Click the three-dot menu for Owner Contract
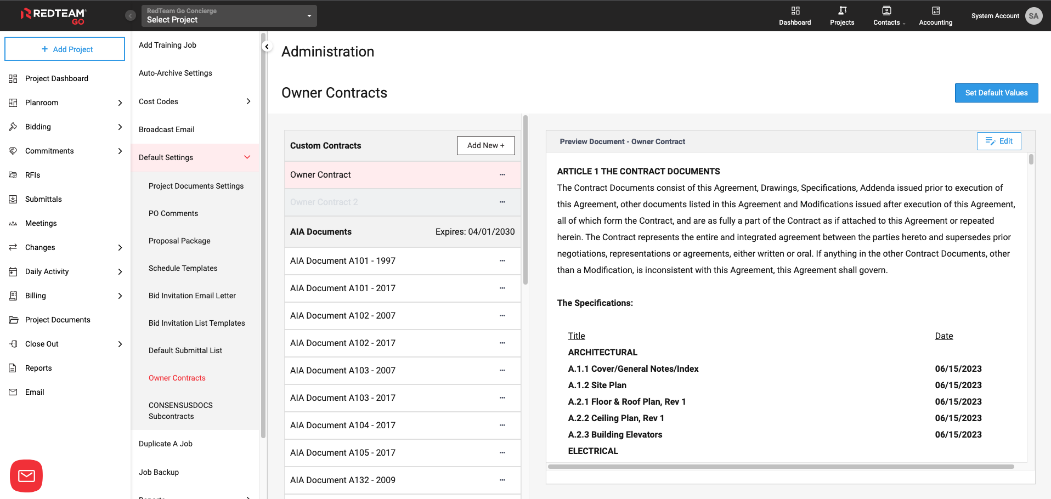Screen dimensions: 1051x499 (502, 175)
